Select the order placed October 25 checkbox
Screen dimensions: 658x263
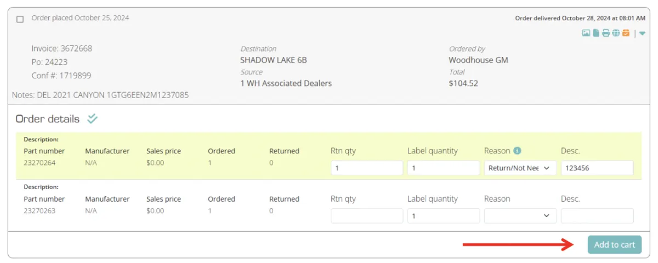[x=20, y=19]
